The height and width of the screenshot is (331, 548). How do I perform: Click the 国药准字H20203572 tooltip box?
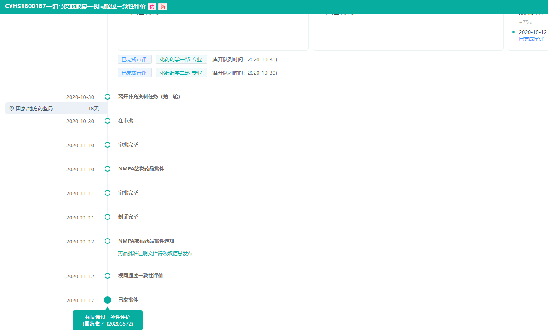108,321
